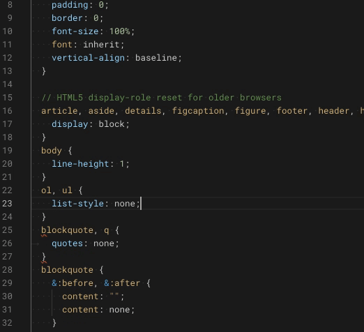Click 'blockquote {' selector on line 28
The image size is (364, 332).
click(73, 270)
